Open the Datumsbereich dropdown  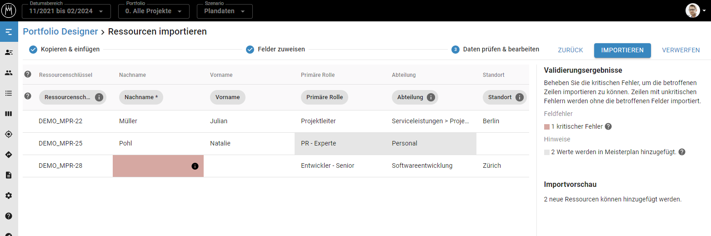tap(66, 11)
